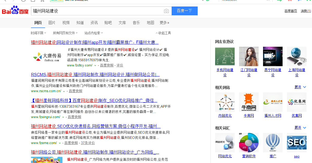The width and height of the screenshot is (312, 163).
Task: Click seo text link
Action: pyautogui.click(x=297, y=157)
